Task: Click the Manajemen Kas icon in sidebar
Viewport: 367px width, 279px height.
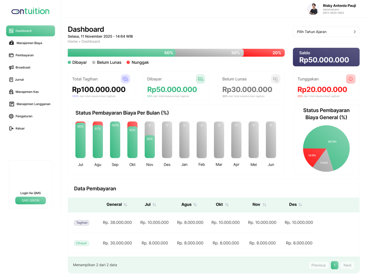Action: pyautogui.click(x=11, y=92)
